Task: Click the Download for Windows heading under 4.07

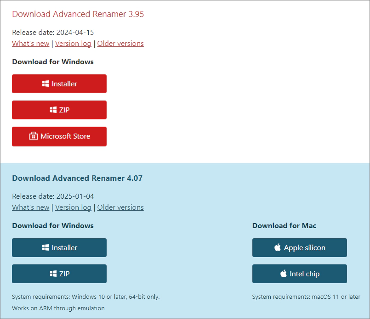Action: pos(53,226)
